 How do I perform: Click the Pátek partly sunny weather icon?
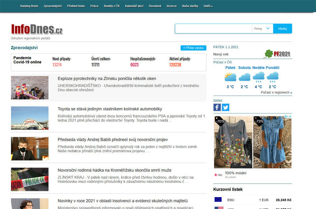pos(230,77)
